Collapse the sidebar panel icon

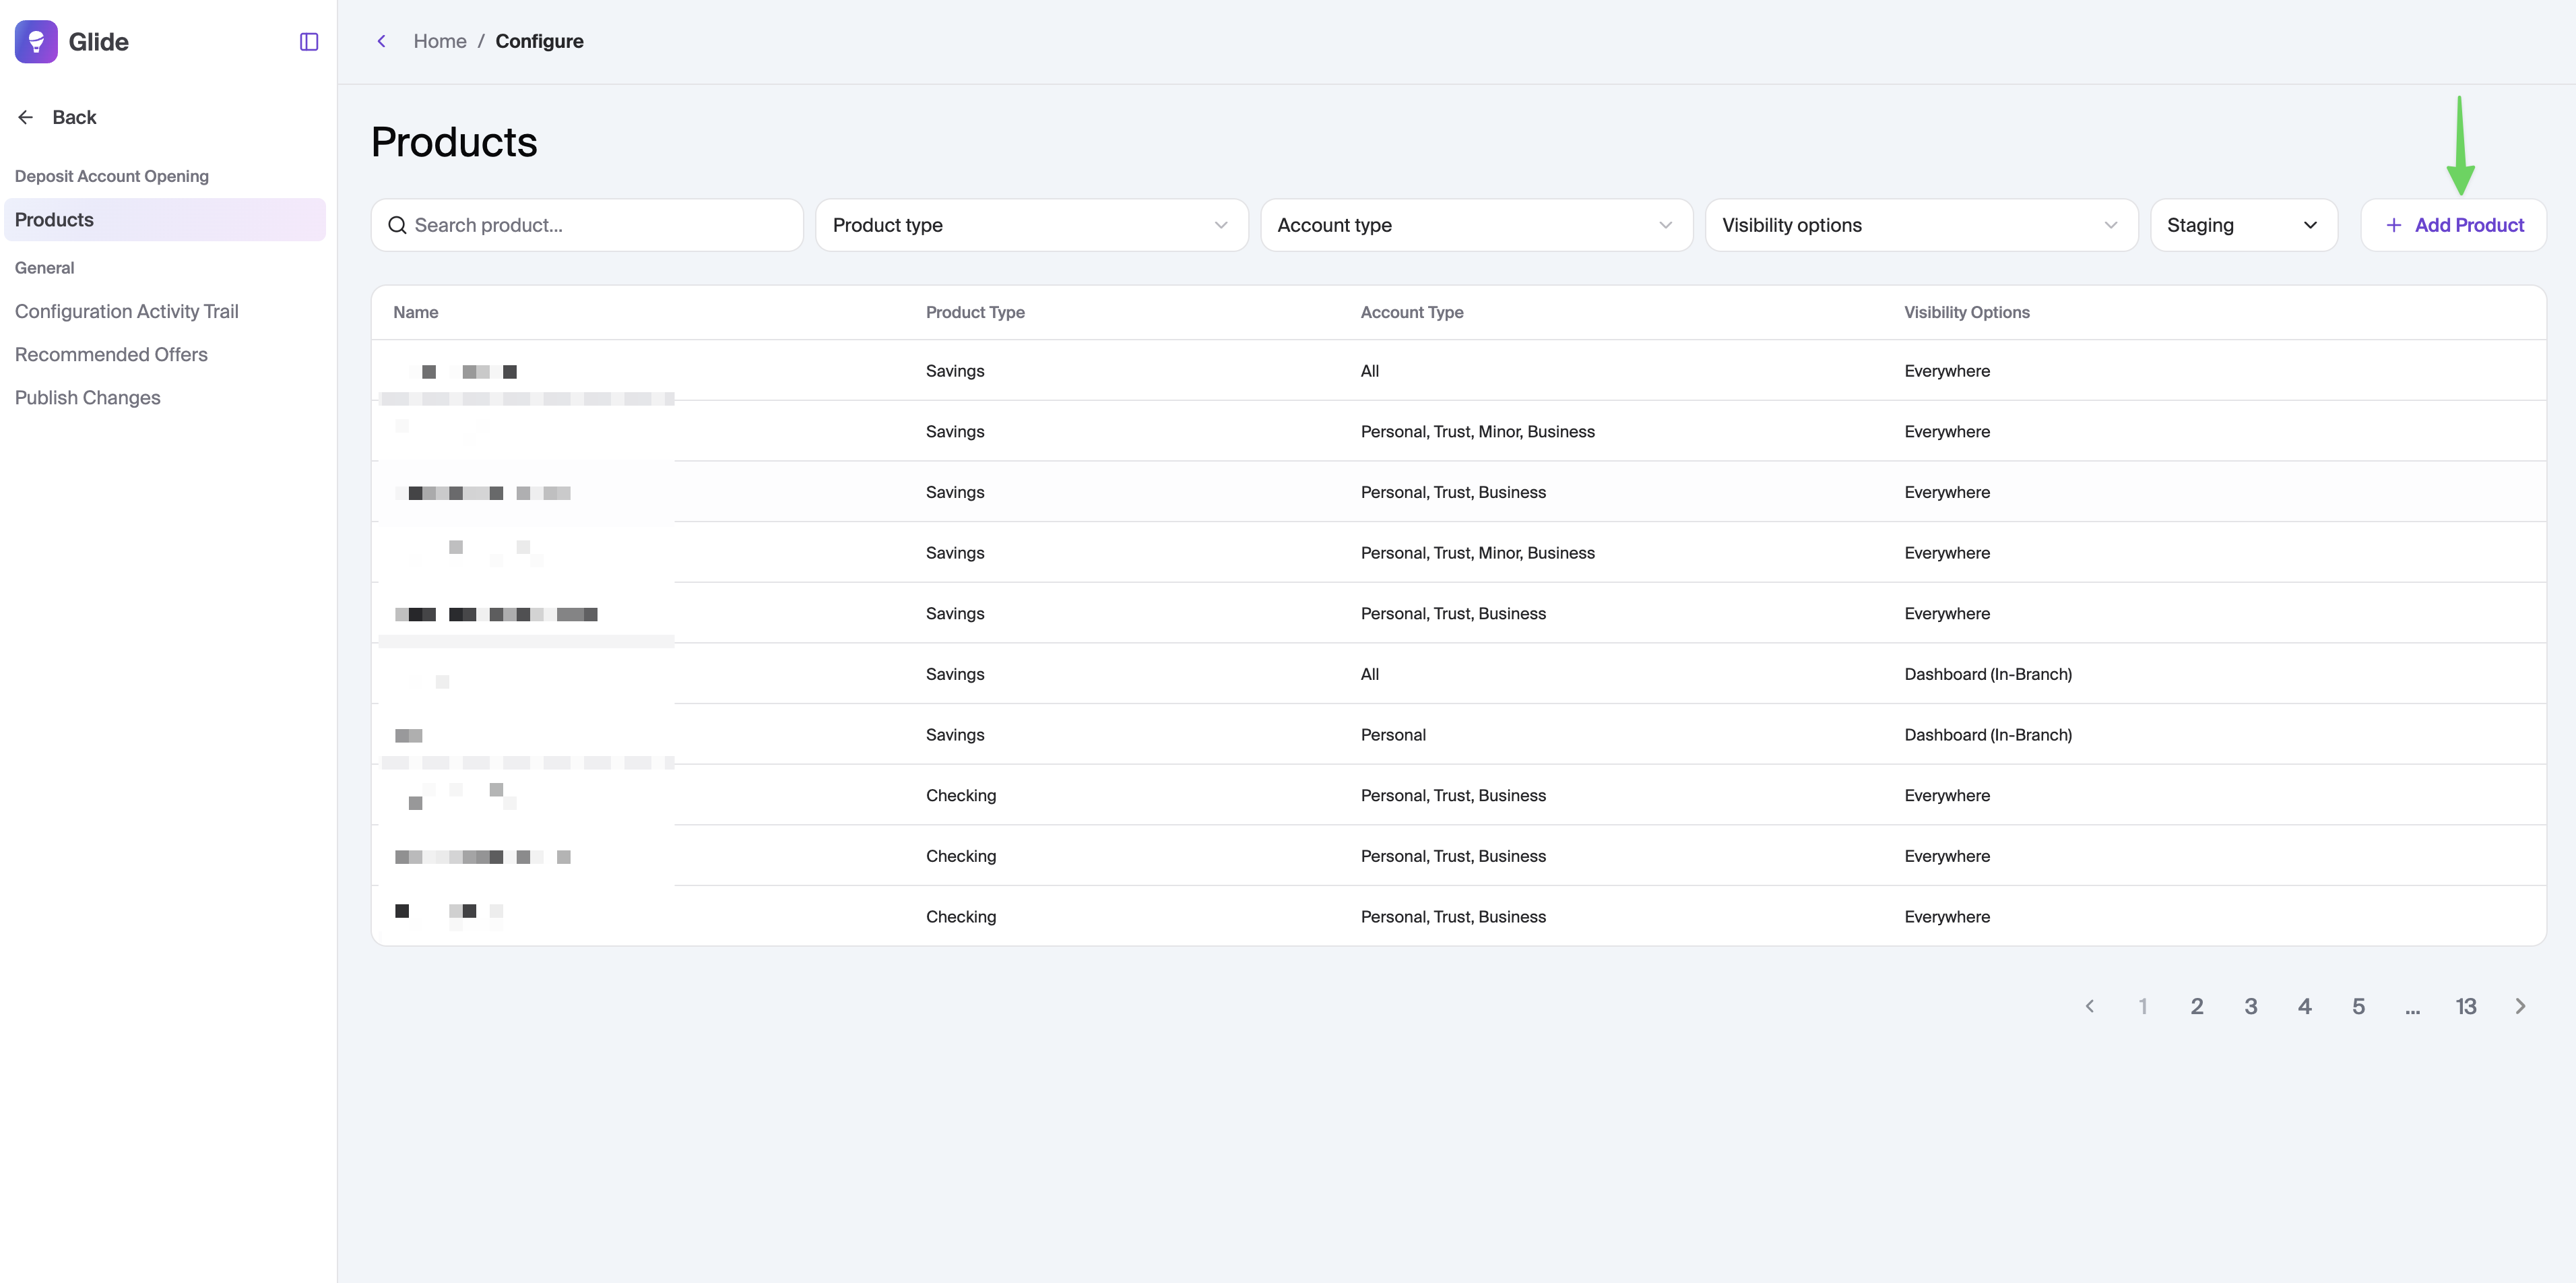[x=309, y=42]
